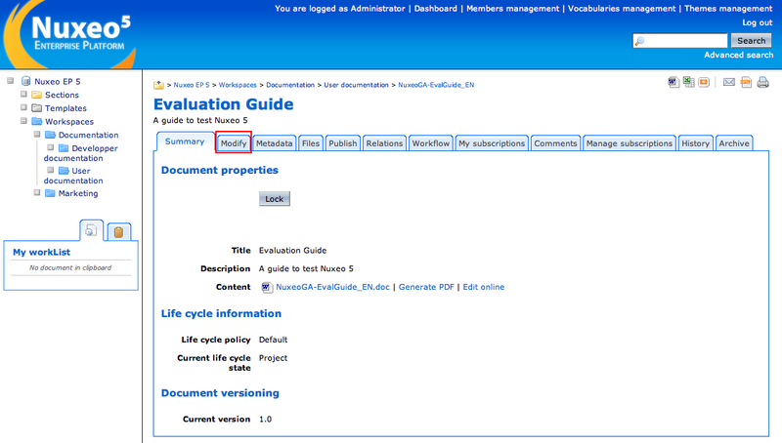Email this document via envelope icon
The width and height of the screenshot is (782, 443).
(x=729, y=82)
